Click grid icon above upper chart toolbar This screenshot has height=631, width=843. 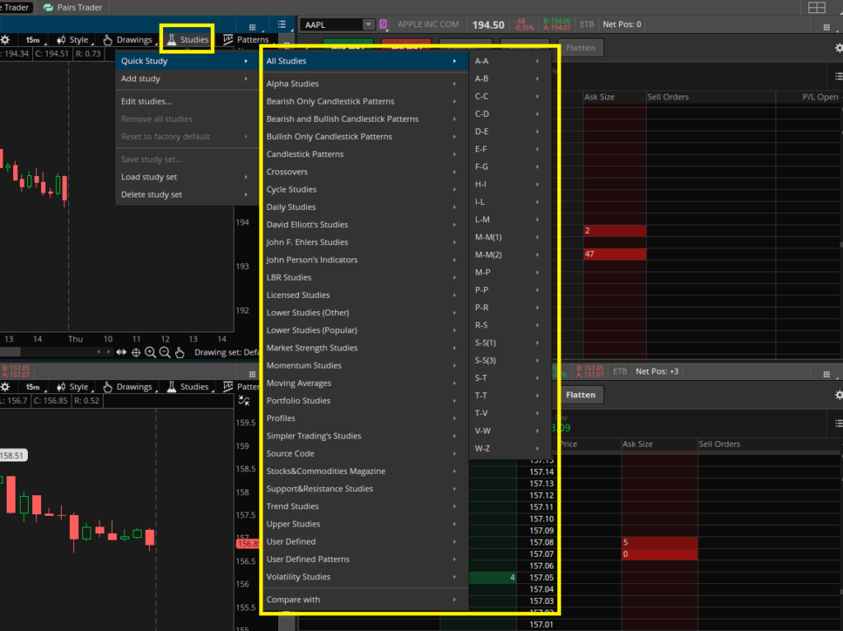coord(252,27)
